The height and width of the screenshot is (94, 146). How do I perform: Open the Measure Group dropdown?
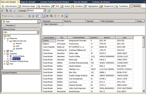pos(38,32)
